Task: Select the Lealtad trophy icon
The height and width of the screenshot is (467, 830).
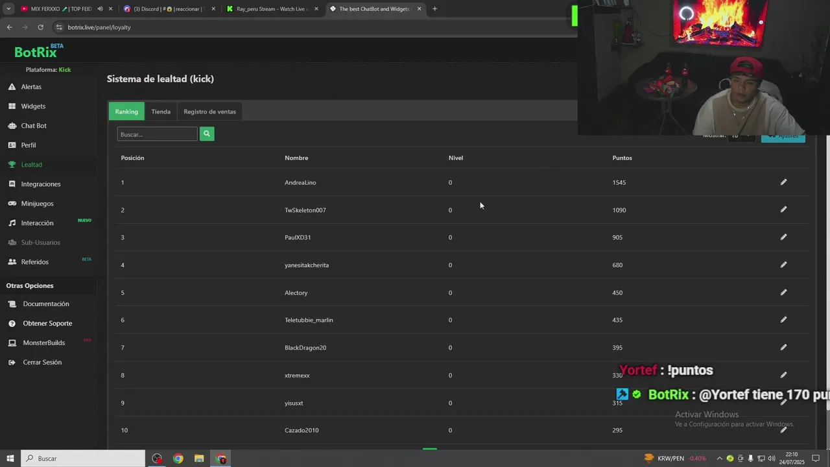Action: click(x=12, y=165)
